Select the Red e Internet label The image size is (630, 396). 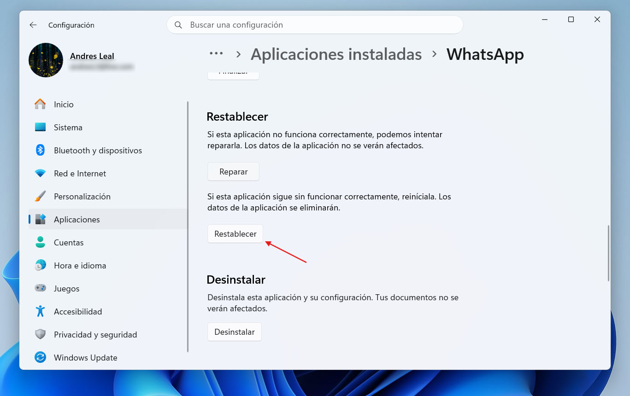point(80,174)
